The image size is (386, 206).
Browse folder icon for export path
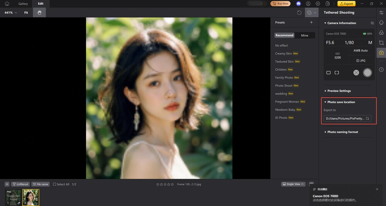tap(367, 119)
